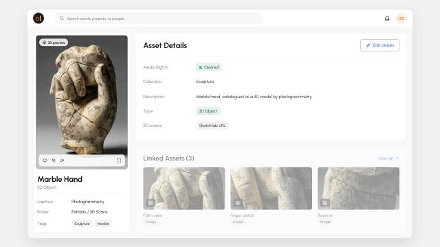Click the description text about photogrammetry
The height and width of the screenshot is (247, 440).
pos(254,97)
